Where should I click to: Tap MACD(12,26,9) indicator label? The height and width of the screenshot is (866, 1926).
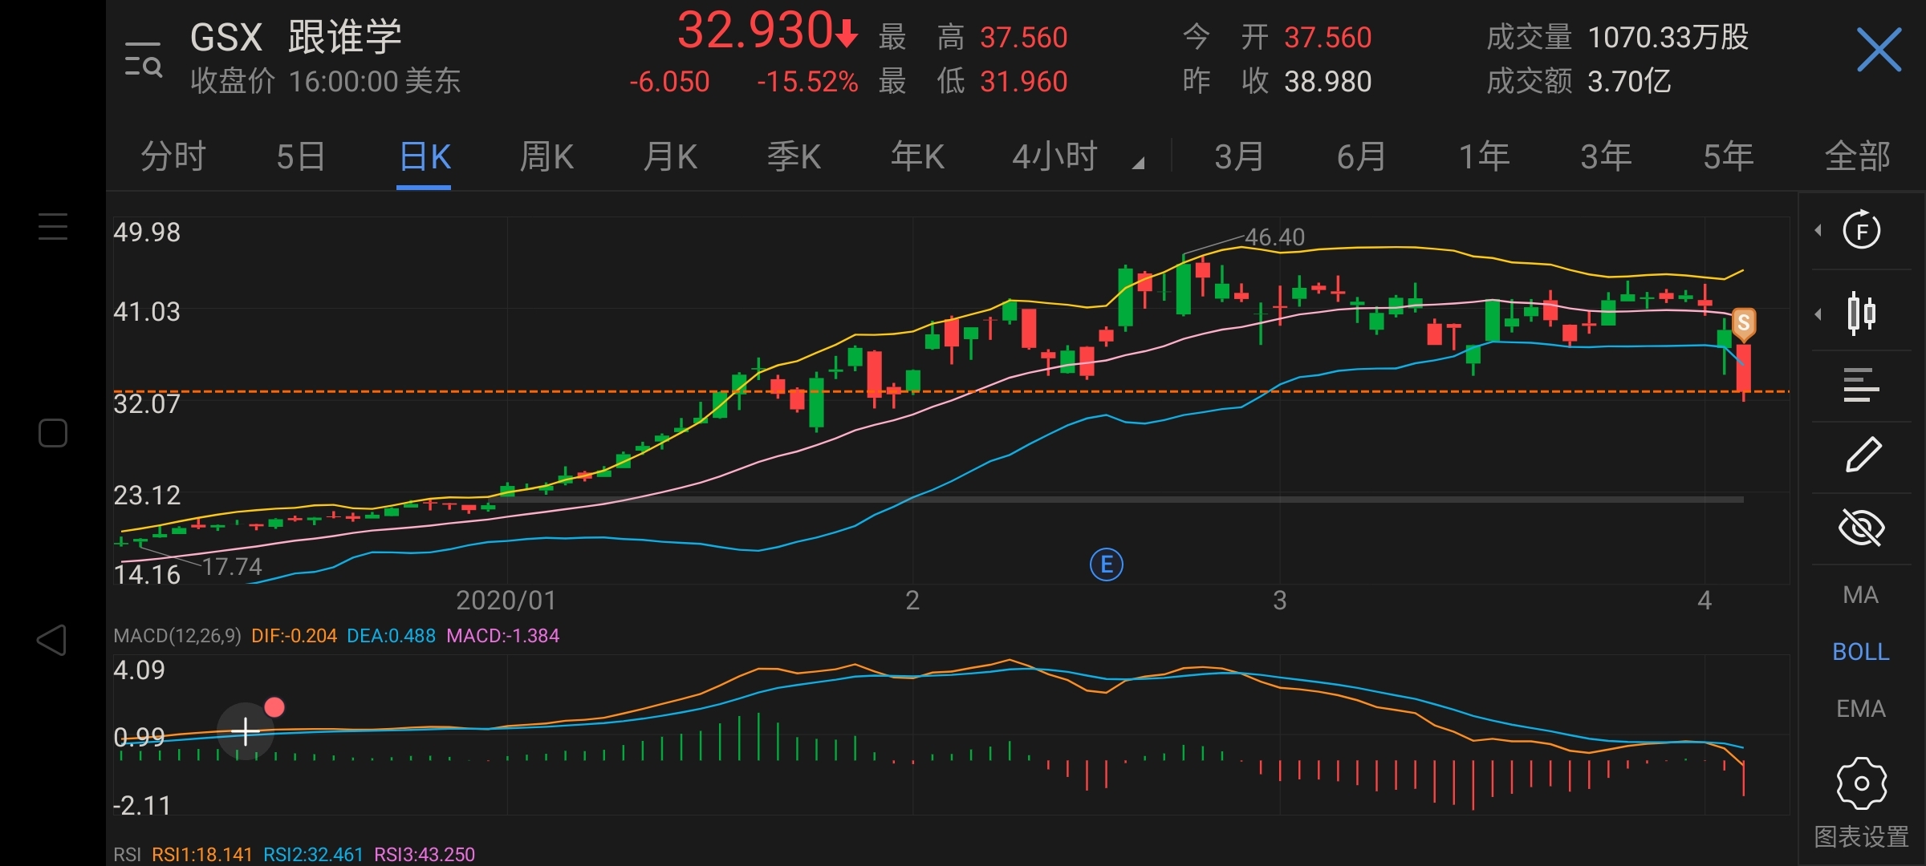pyautogui.click(x=177, y=636)
